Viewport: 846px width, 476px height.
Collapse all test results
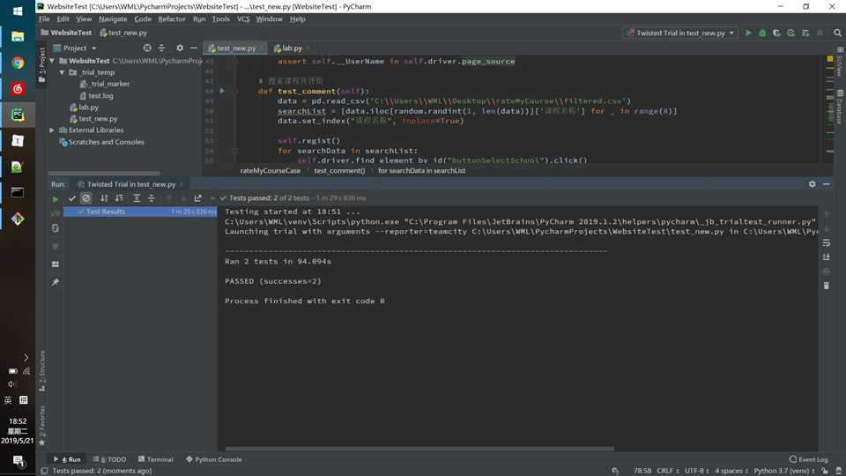point(151,198)
